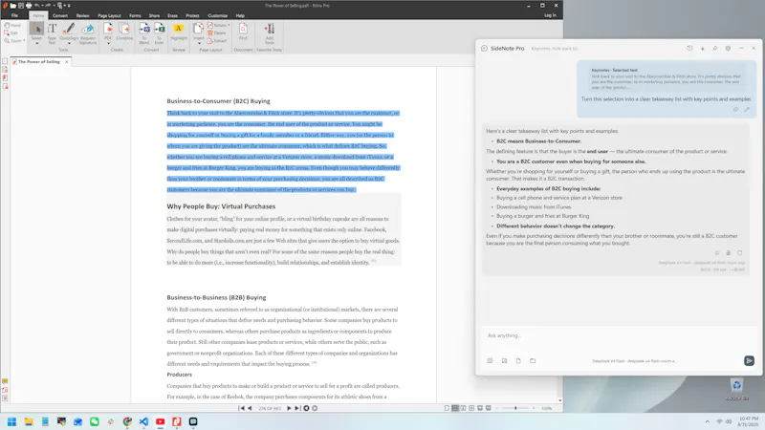
Task: Select the Hand tool in Nitro Pro
Action: 12,25
